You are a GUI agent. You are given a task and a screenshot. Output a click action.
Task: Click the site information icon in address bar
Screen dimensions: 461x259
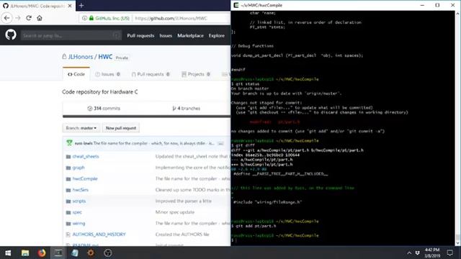coord(84,18)
